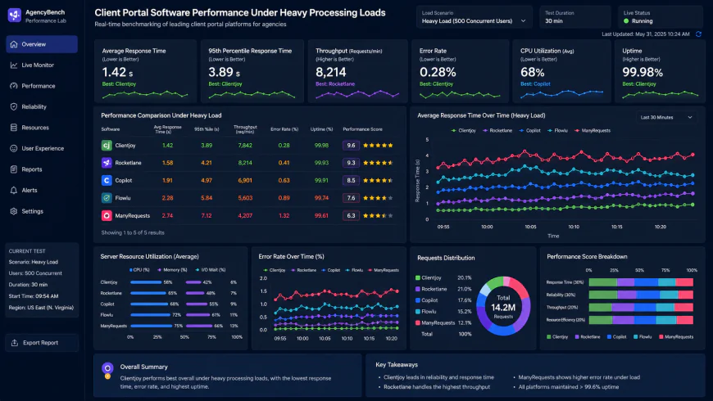Toggle Flowlu series in response time legend

click(557, 130)
